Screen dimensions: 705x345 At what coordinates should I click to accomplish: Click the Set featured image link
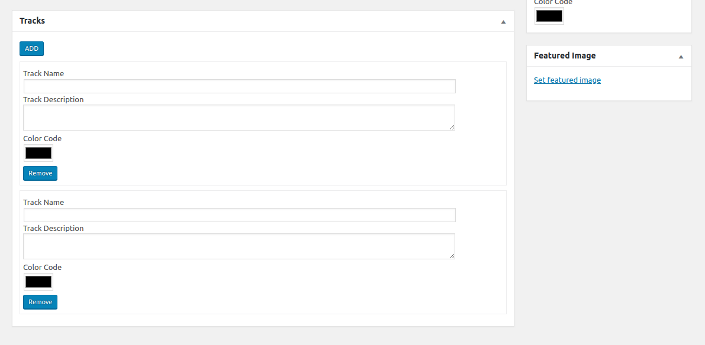click(567, 80)
